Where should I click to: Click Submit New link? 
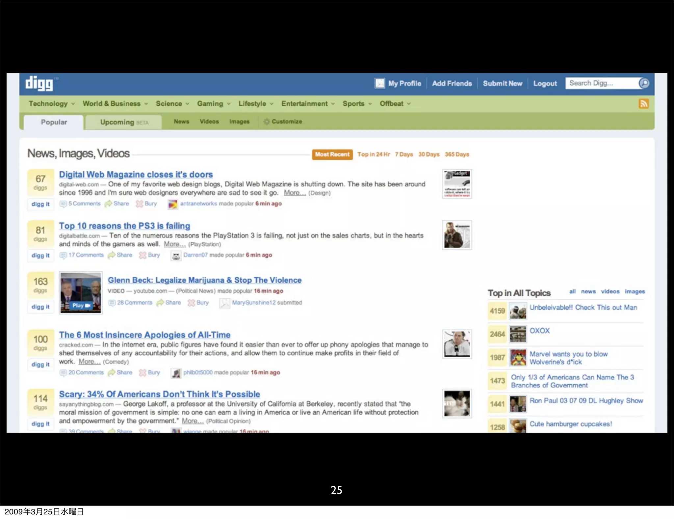(x=503, y=84)
